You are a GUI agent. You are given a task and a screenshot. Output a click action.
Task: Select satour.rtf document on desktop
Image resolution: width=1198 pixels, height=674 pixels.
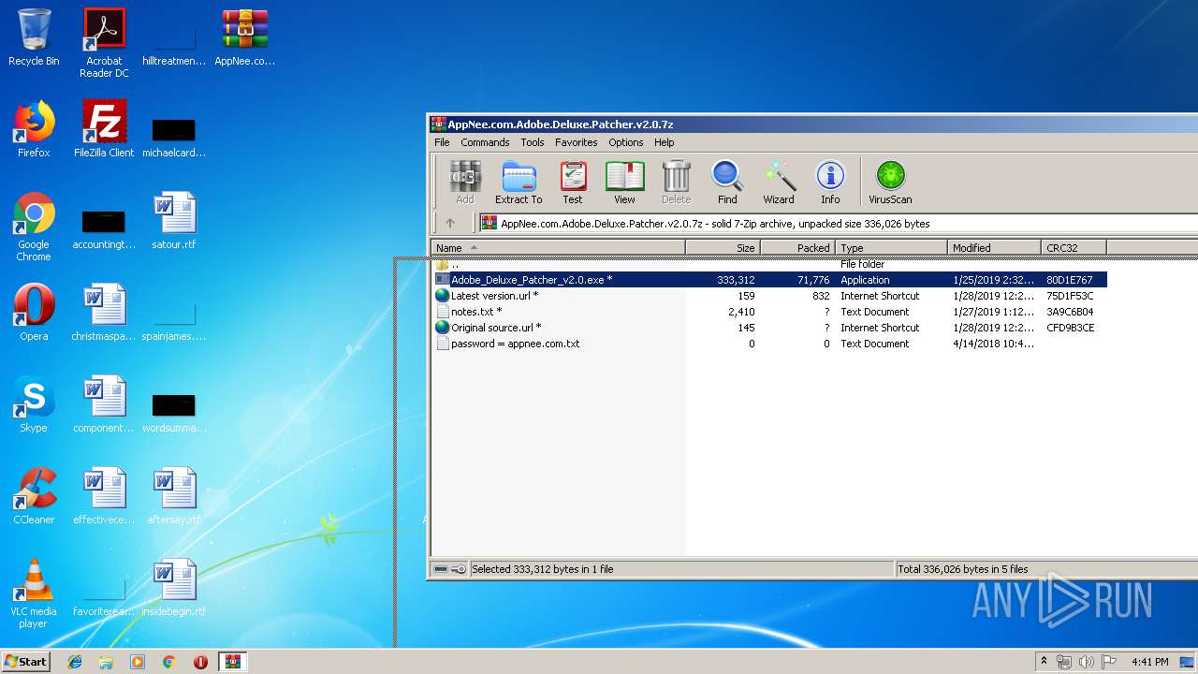(x=174, y=221)
